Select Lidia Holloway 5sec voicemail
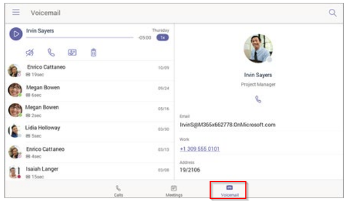The image size is (346, 201). pyautogui.click(x=89, y=131)
